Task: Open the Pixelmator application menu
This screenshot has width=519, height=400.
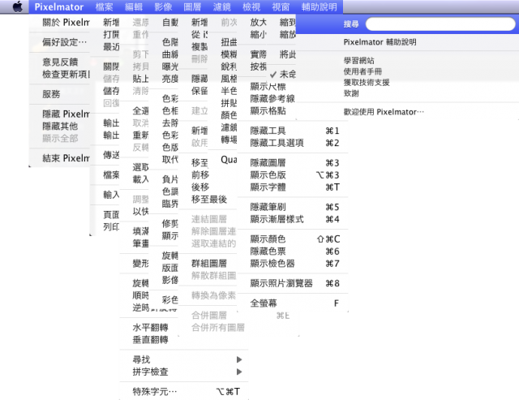Action: 59,7
